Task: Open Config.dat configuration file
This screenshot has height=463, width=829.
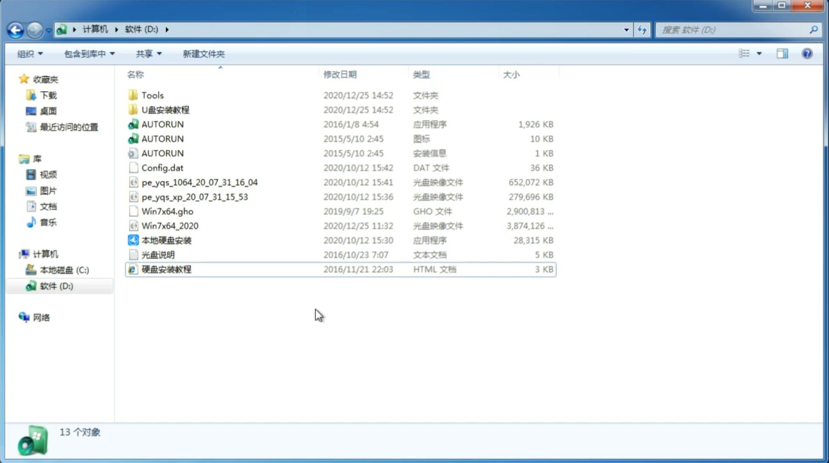Action: click(x=162, y=167)
